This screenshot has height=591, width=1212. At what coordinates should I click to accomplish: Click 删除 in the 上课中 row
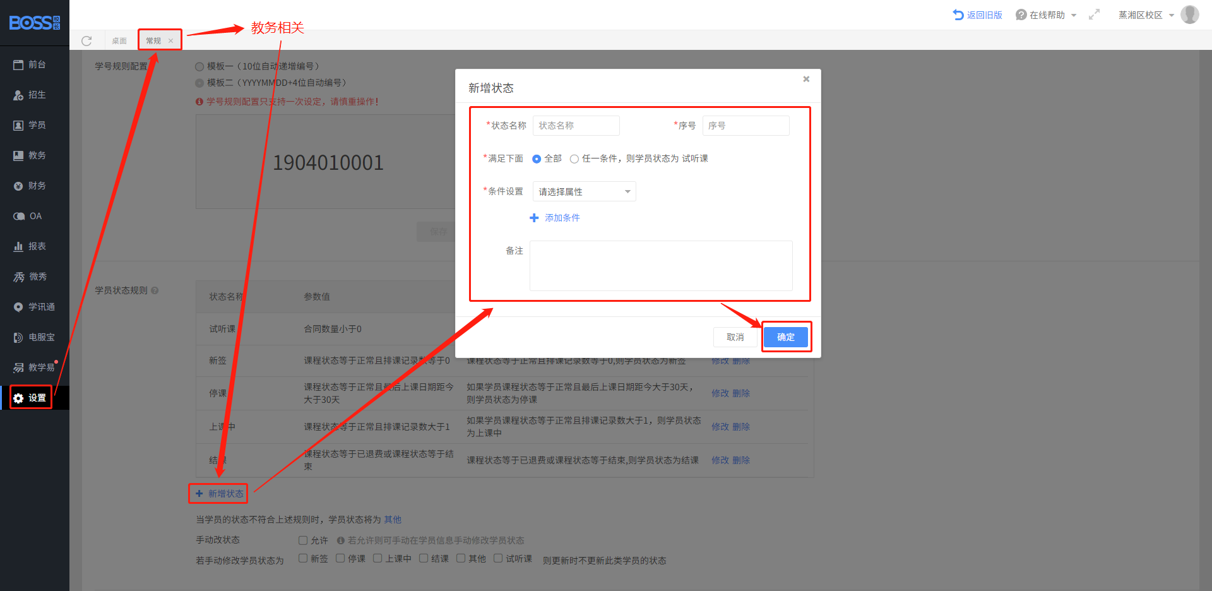pos(741,427)
